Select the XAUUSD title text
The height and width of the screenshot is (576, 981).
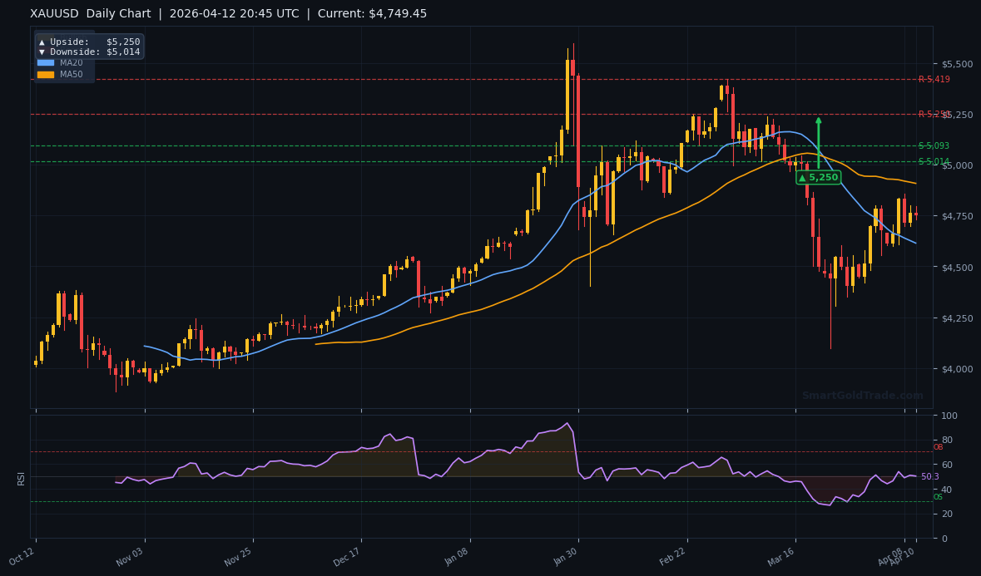tap(52, 13)
